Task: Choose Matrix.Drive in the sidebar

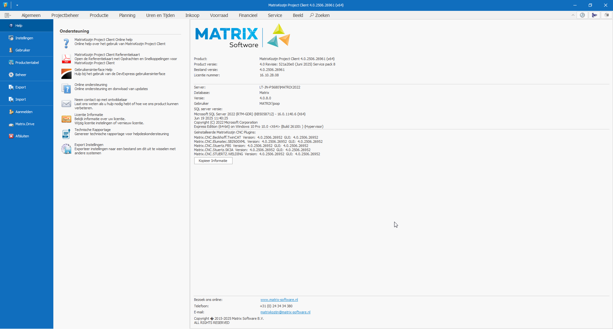Action: [25, 124]
